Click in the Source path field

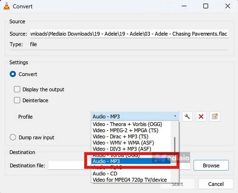(x=129, y=34)
